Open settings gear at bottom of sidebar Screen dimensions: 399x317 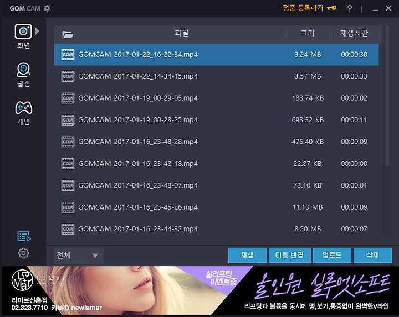pyautogui.click(x=23, y=253)
